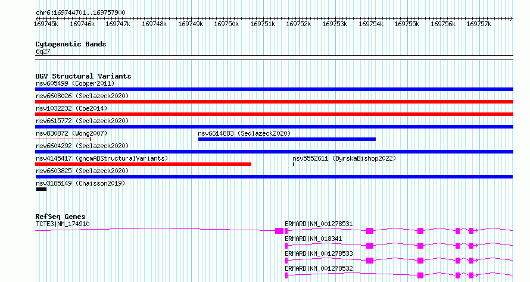Click the thin red line for nsv830872

click(63, 139)
